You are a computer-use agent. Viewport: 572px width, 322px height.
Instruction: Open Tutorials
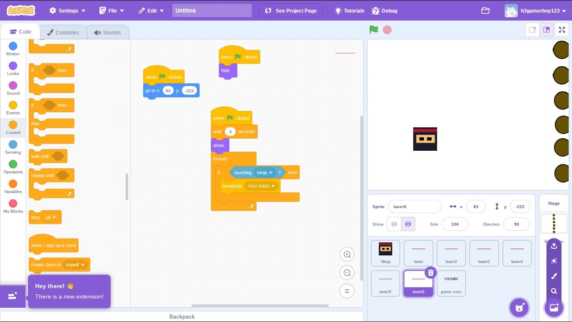[x=349, y=11]
